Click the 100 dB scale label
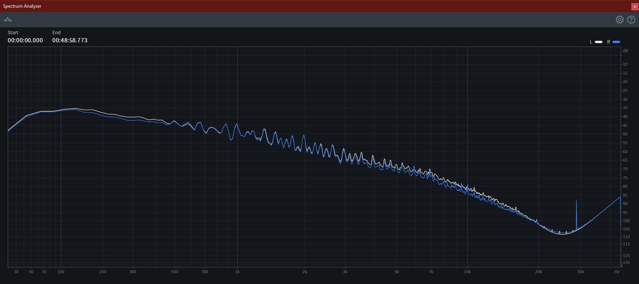Screen dimensions: 639x284 (x=626, y=221)
